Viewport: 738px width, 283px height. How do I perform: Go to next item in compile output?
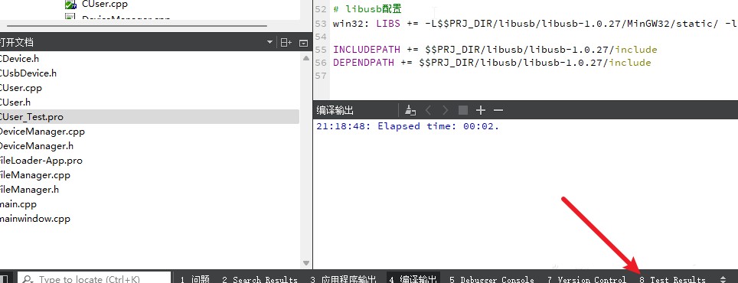coord(446,110)
